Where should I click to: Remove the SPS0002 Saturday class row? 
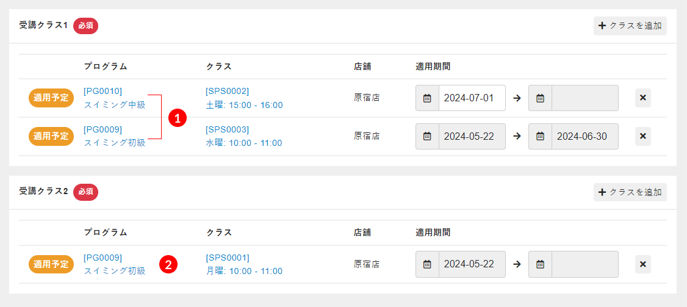642,98
